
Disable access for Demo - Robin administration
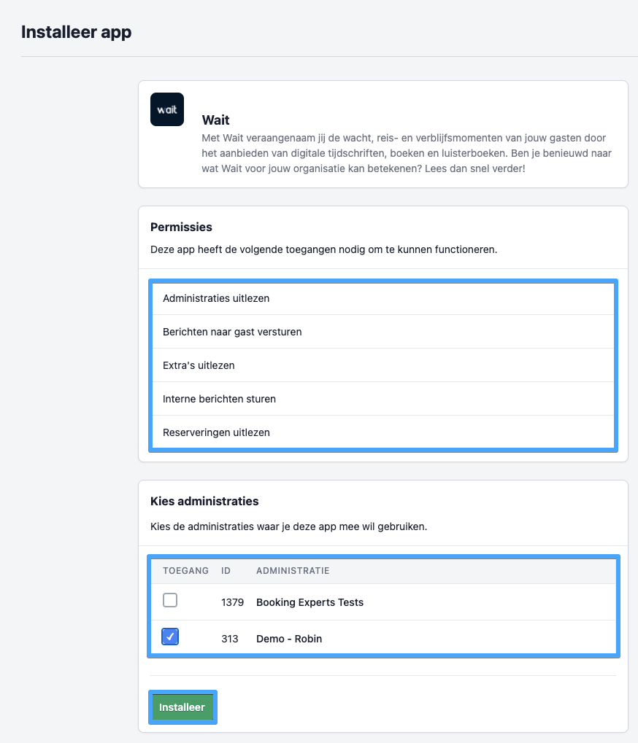pyautogui.click(x=169, y=637)
